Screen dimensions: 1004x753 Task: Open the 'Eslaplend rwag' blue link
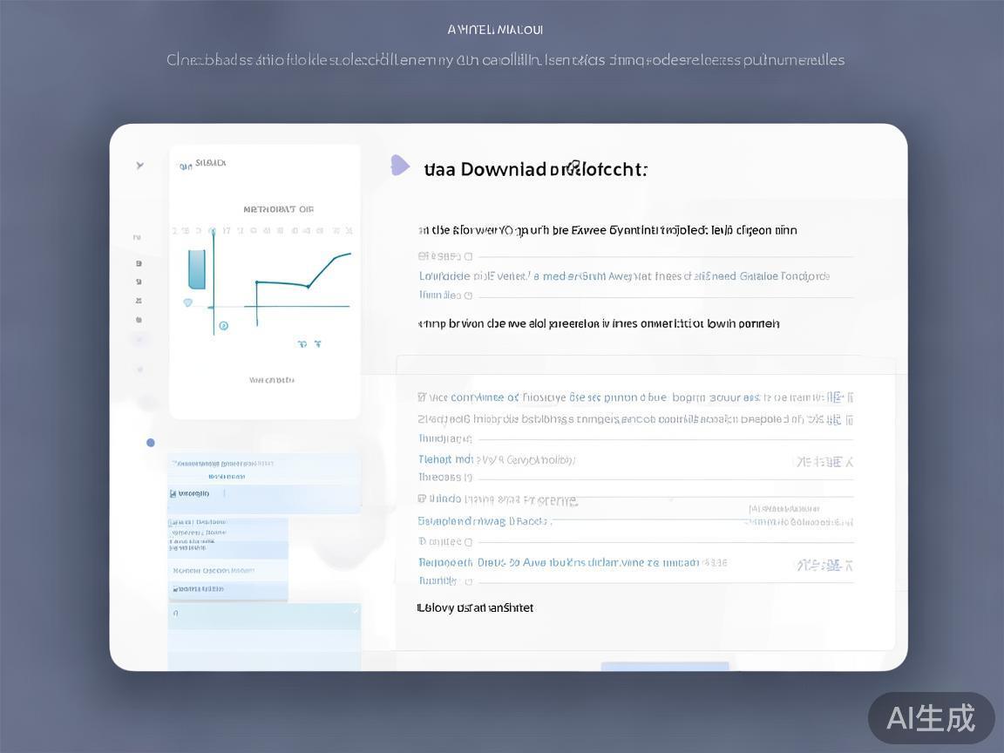[484, 521]
